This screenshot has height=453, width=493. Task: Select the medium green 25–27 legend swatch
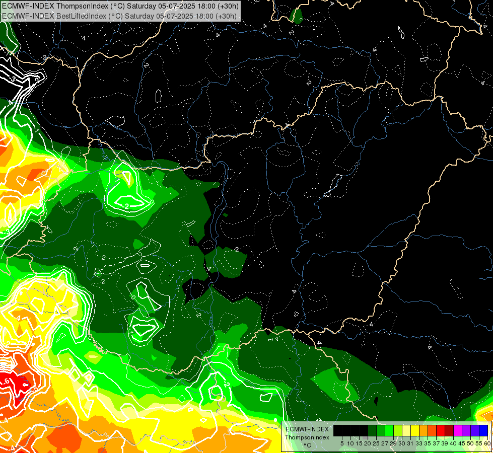coord(381,430)
